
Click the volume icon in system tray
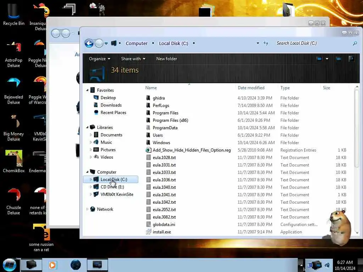point(327,265)
